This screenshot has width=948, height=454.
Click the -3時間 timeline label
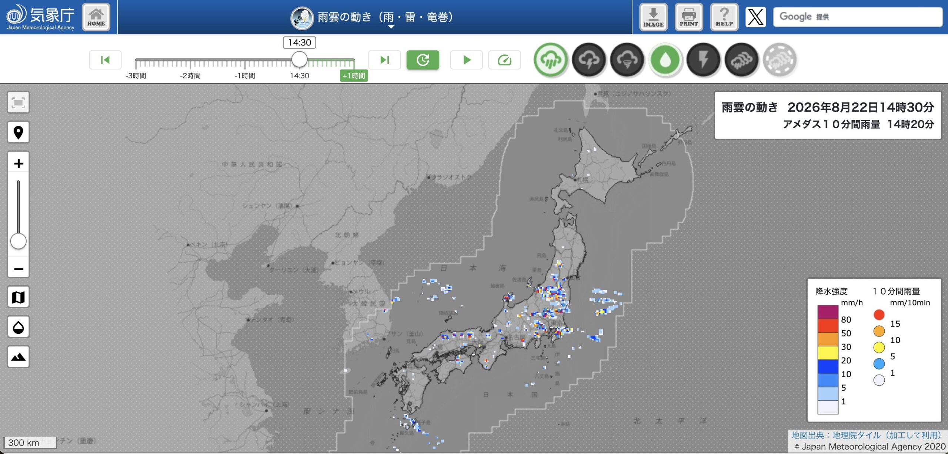(136, 76)
